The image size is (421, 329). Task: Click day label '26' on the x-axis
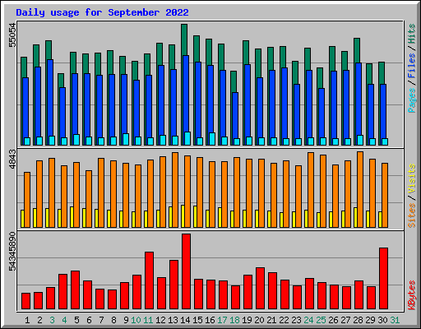click(x=333, y=320)
